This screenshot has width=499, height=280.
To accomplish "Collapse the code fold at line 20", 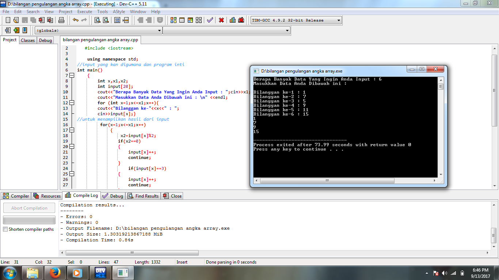I will pos(72,147).
